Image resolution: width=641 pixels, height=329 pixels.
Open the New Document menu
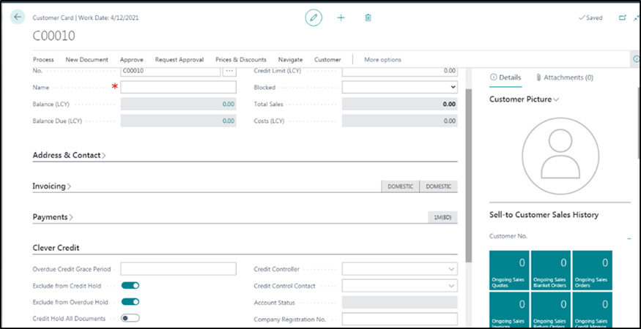point(87,60)
